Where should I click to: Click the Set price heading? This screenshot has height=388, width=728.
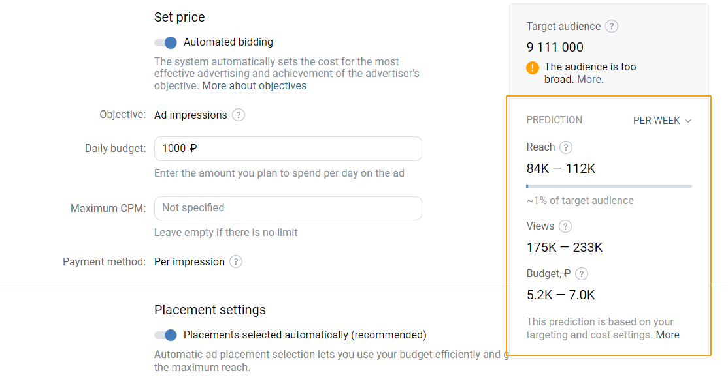[179, 17]
